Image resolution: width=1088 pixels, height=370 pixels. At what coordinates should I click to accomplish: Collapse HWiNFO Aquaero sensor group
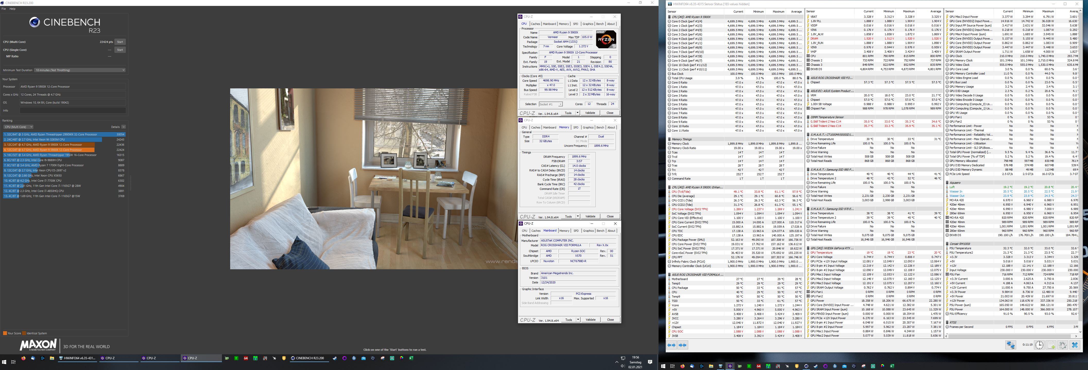(x=947, y=182)
